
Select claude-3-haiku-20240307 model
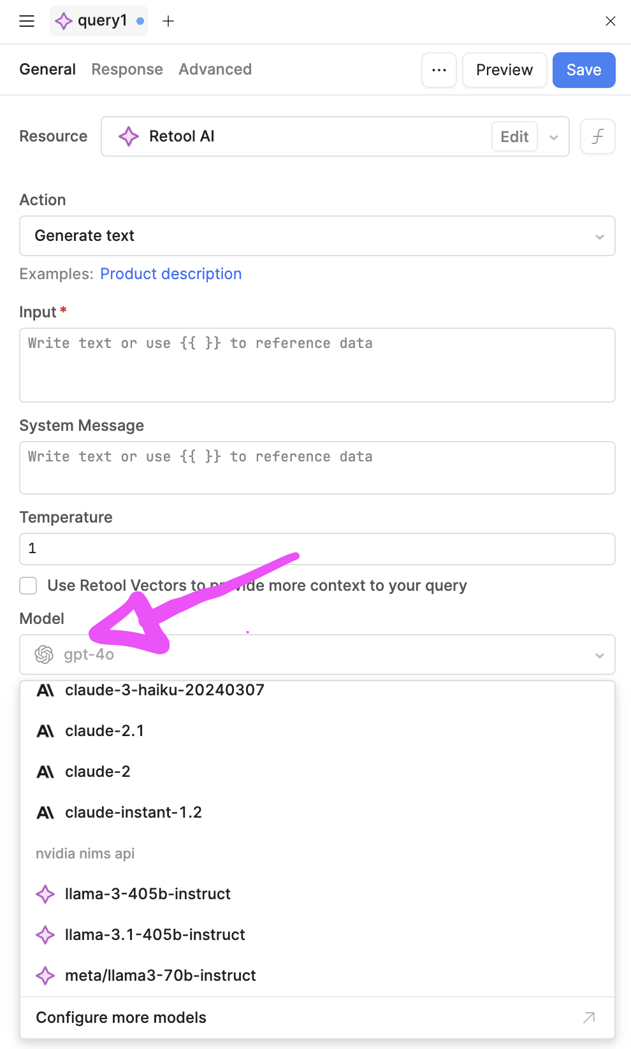[x=317, y=690]
